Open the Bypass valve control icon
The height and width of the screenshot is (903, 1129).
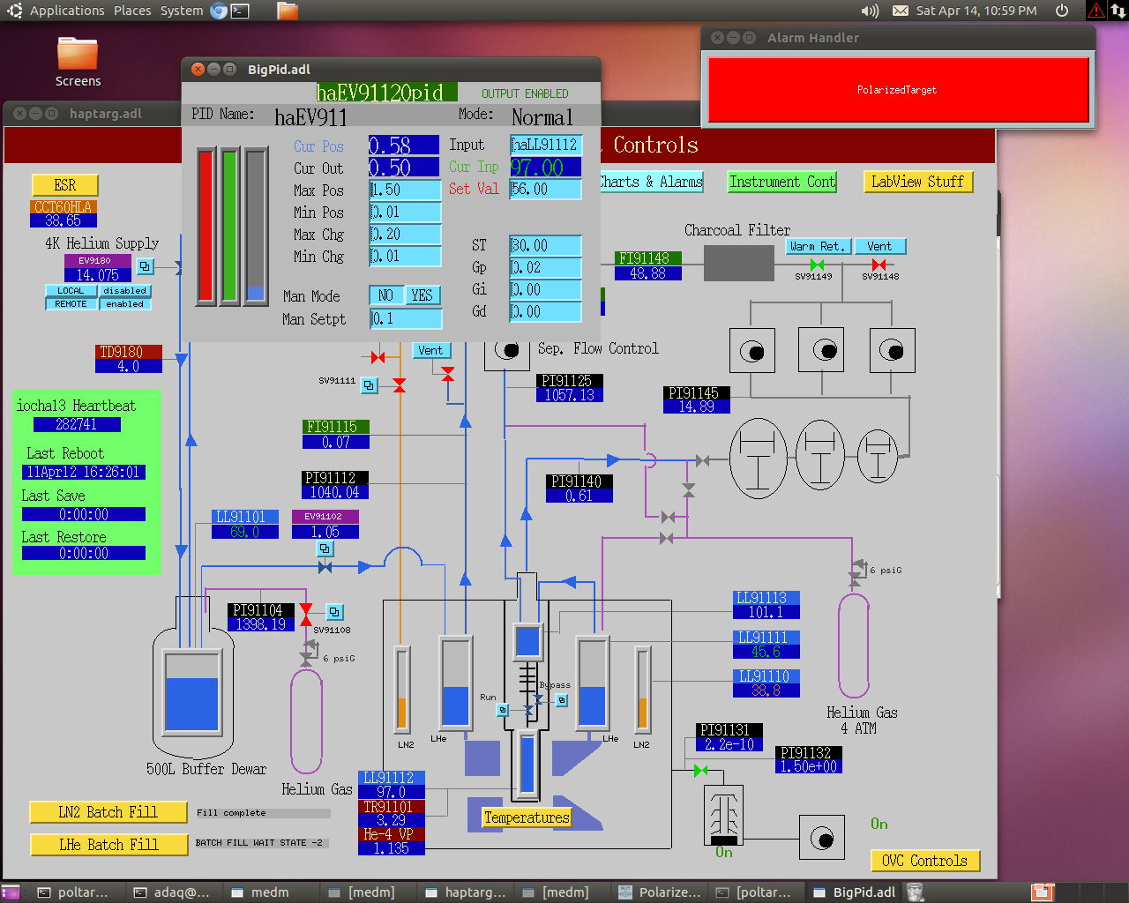pyautogui.click(x=562, y=700)
